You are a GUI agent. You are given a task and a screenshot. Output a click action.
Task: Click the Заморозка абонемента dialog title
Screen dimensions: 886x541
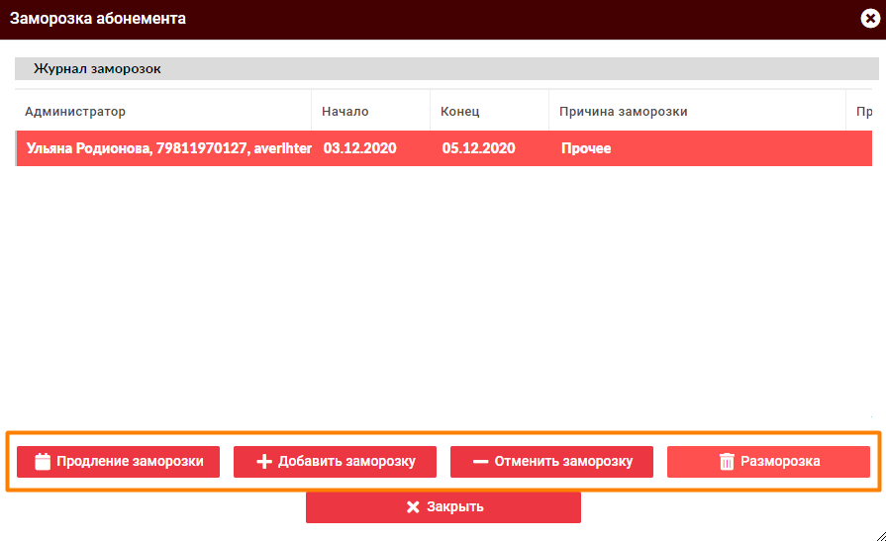(98, 19)
